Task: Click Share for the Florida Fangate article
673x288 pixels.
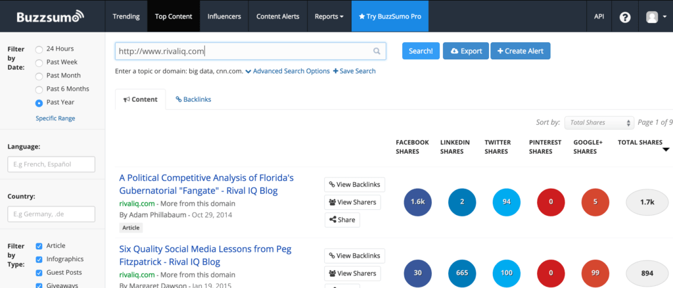Action: pos(342,220)
